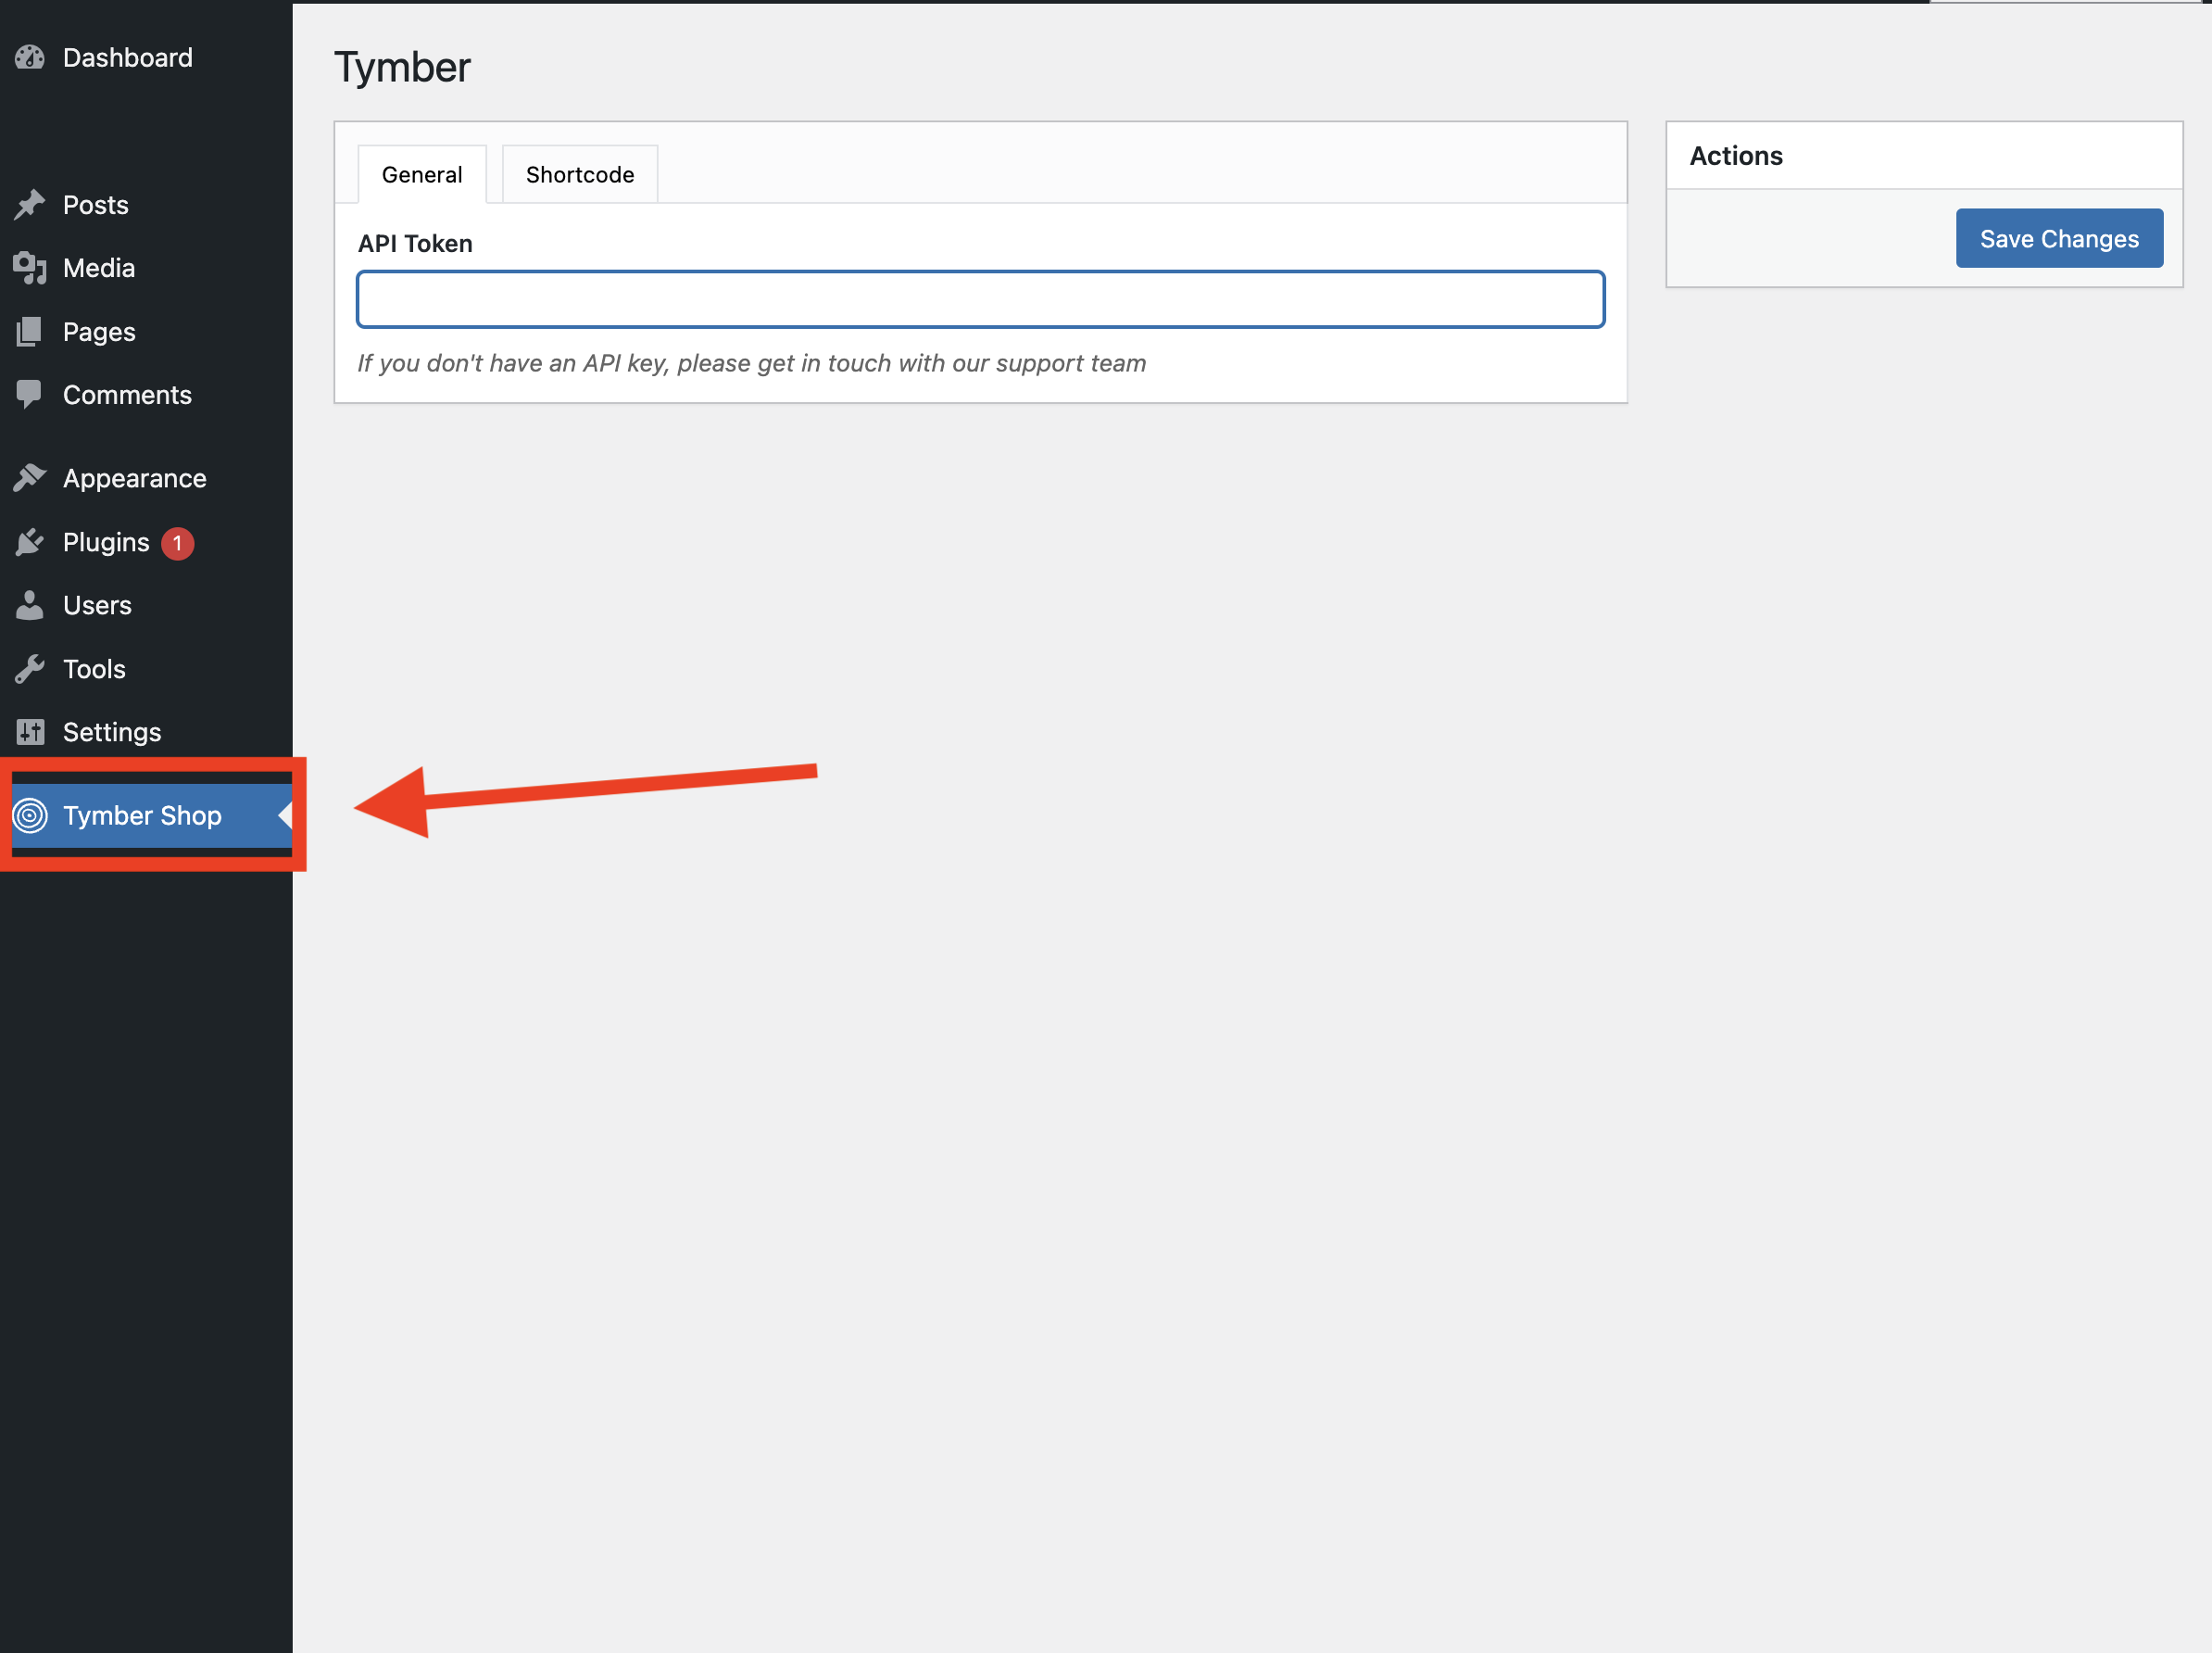Navigate to Pages

99,332
